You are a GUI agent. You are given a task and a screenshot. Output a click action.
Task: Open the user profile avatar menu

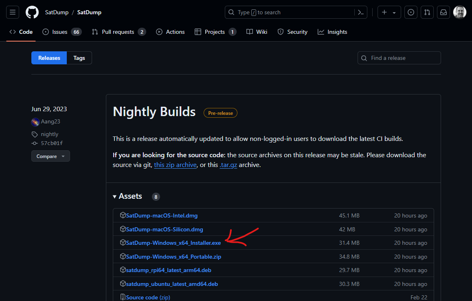pyautogui.click(x=460, y=13)
